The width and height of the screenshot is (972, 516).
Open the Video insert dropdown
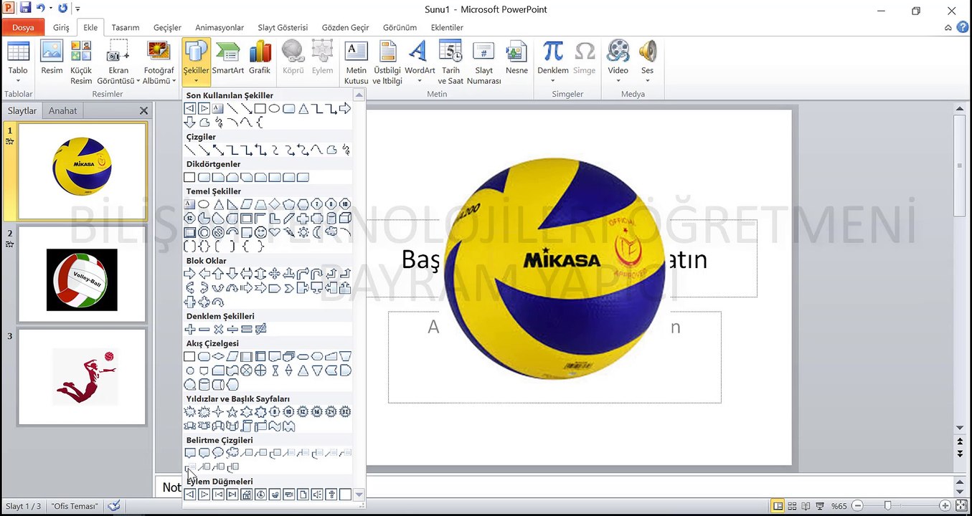click(618, 62)
